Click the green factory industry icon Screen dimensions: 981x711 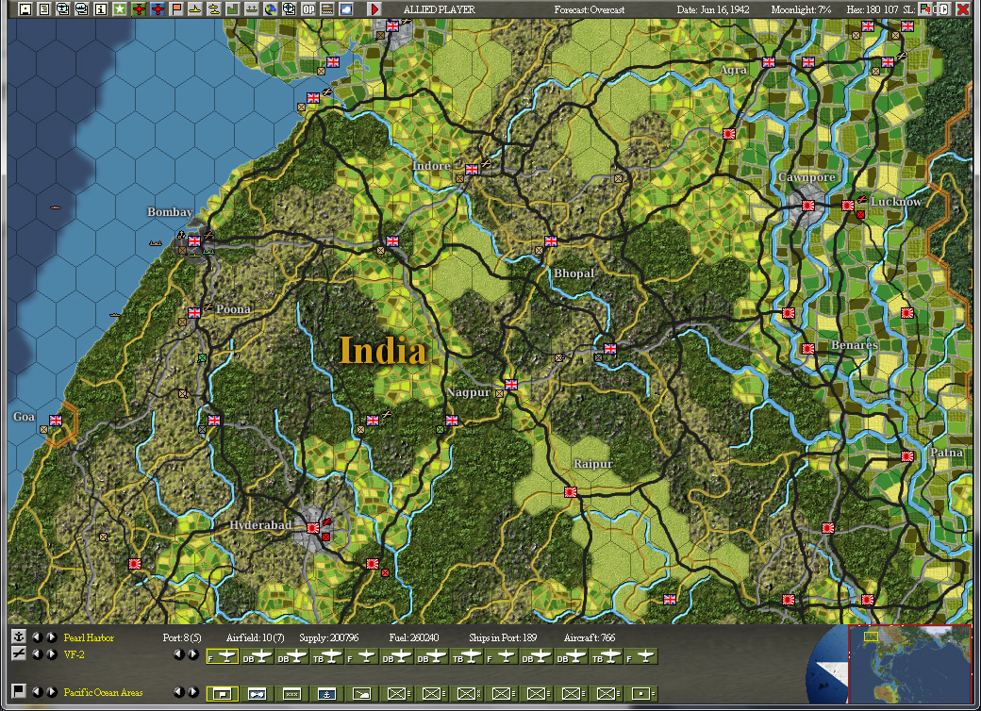tap(232, 8)
